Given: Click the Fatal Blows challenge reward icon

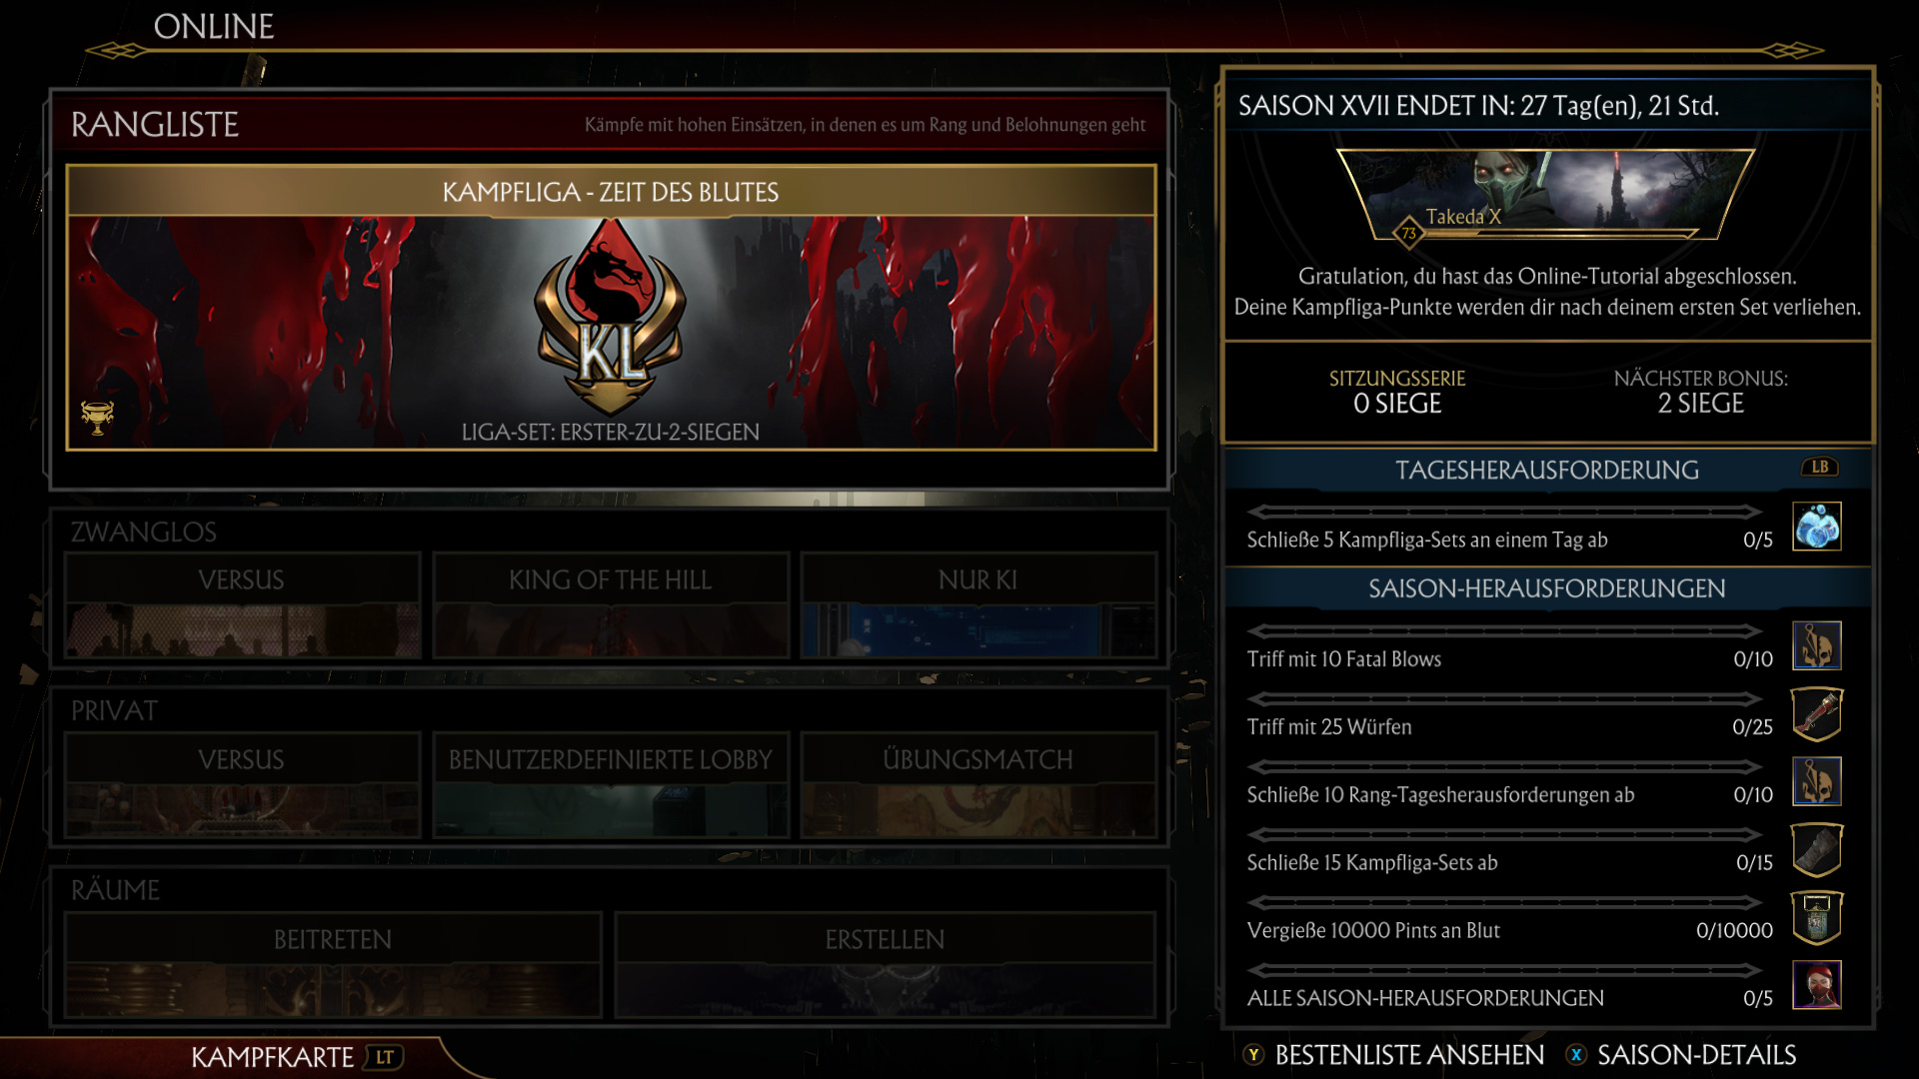Looking at the screenshot, I should pos(1817,645).
